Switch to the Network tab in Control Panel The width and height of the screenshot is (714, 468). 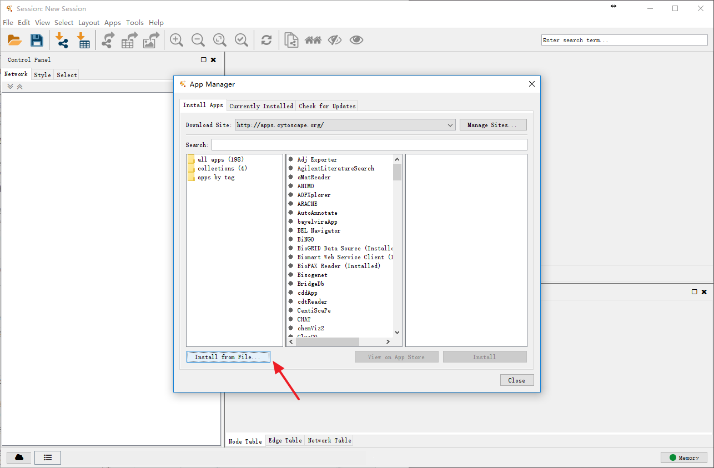(16, 74)
